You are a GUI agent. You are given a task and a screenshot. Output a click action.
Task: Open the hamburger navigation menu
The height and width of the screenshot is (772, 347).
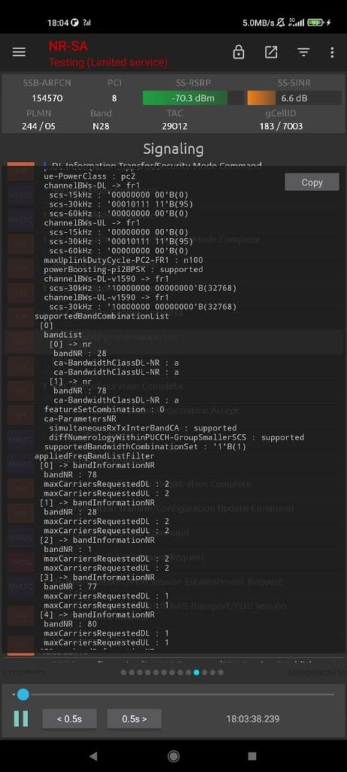(x=19, y=52)
